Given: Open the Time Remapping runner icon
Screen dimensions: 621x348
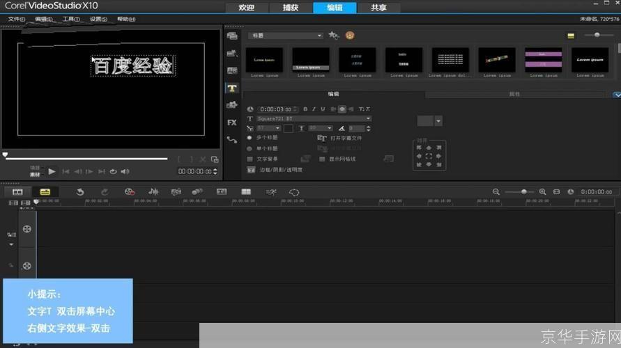Looking at the screenshot, I should click(271, 192).
